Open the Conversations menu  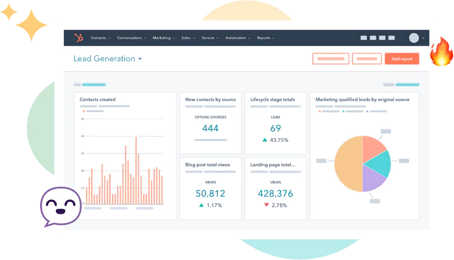[x=132, y=38]
